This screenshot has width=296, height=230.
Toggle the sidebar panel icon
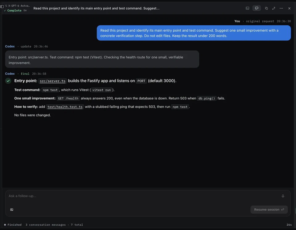pyautogui.click(x=2, y=6)
